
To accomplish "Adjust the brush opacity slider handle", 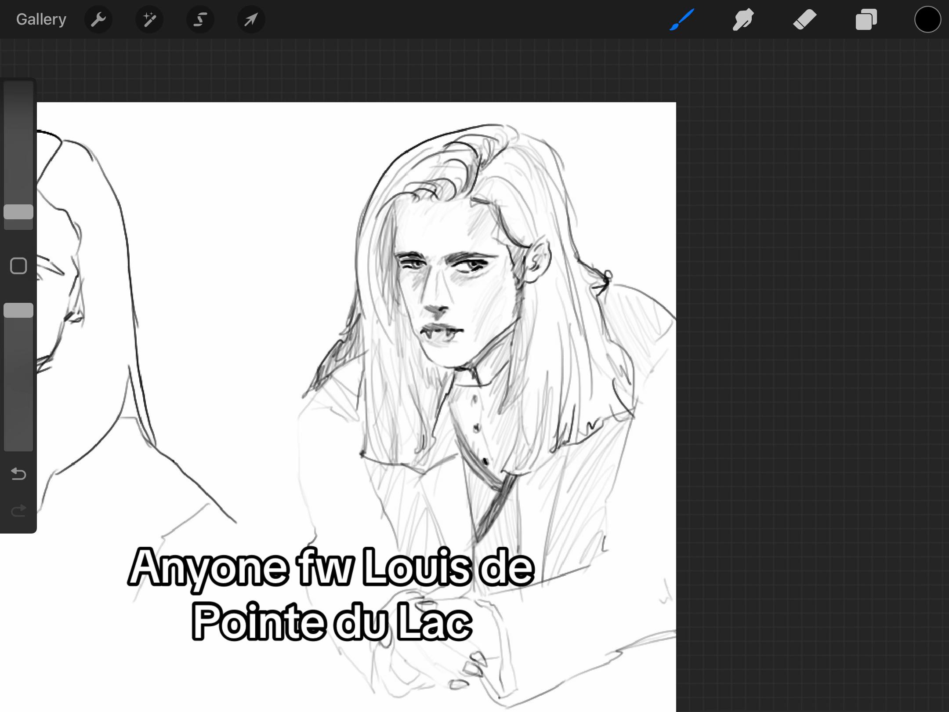I will coord(18,310).
